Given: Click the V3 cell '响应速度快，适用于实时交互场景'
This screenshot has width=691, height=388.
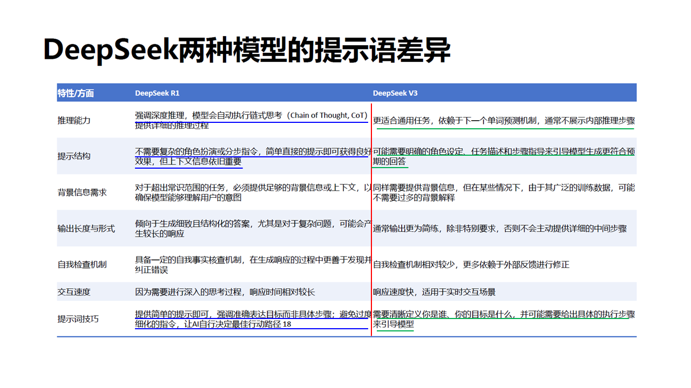Looking at the screenshot, I should pyautogui.click(x=434, y=292).
